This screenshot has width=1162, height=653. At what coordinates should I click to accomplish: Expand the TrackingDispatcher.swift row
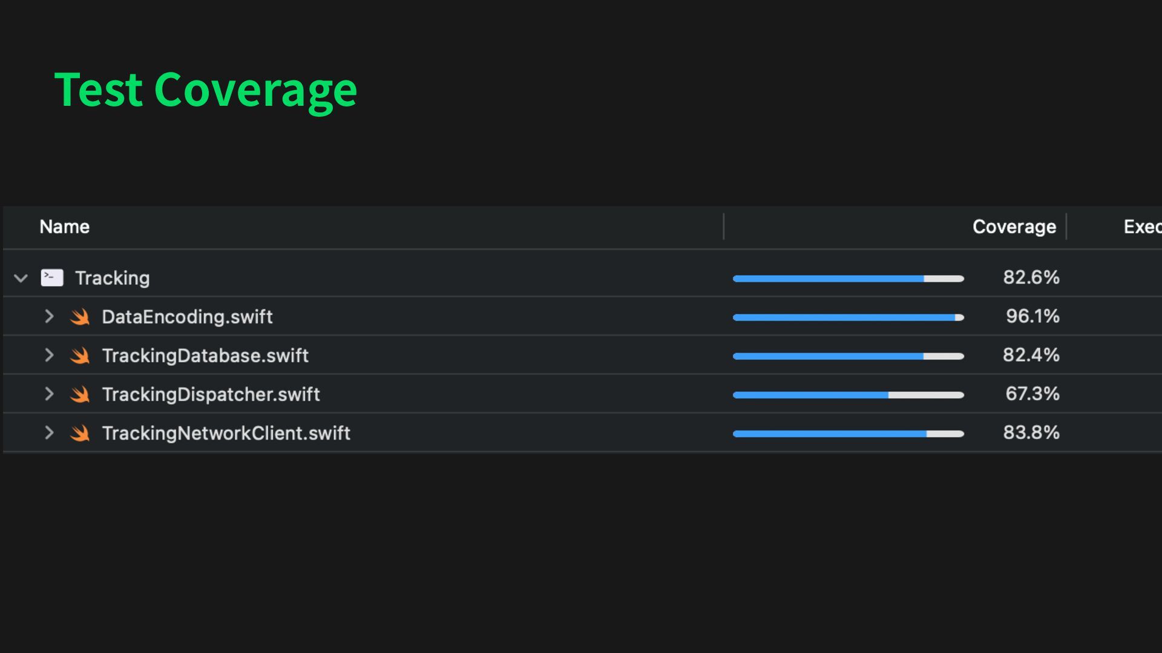(x=49, y=394)
